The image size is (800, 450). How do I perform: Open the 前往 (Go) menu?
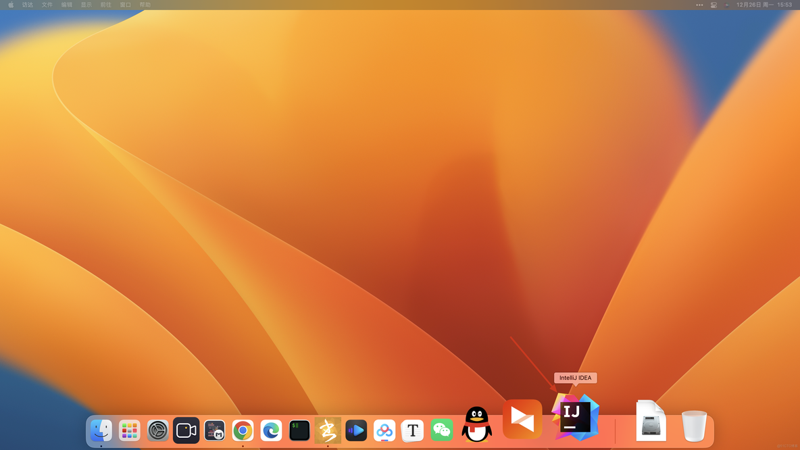pyautogui.click(x=105, y=5)
